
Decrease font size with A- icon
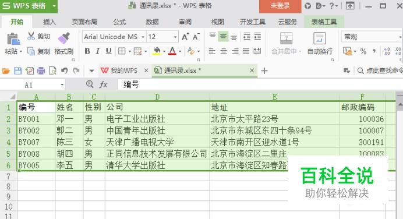196,37
